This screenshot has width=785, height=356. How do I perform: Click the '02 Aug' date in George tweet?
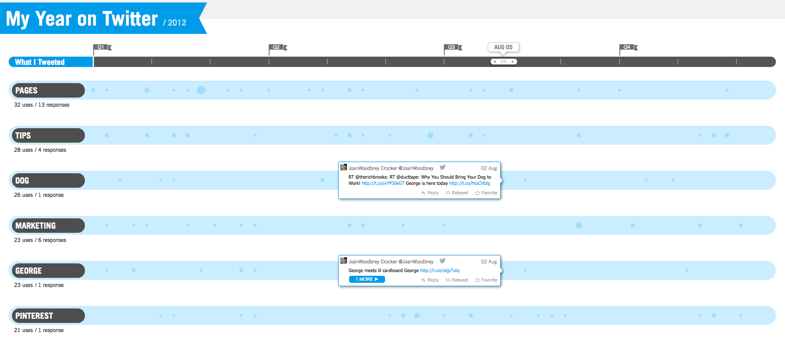489,262
